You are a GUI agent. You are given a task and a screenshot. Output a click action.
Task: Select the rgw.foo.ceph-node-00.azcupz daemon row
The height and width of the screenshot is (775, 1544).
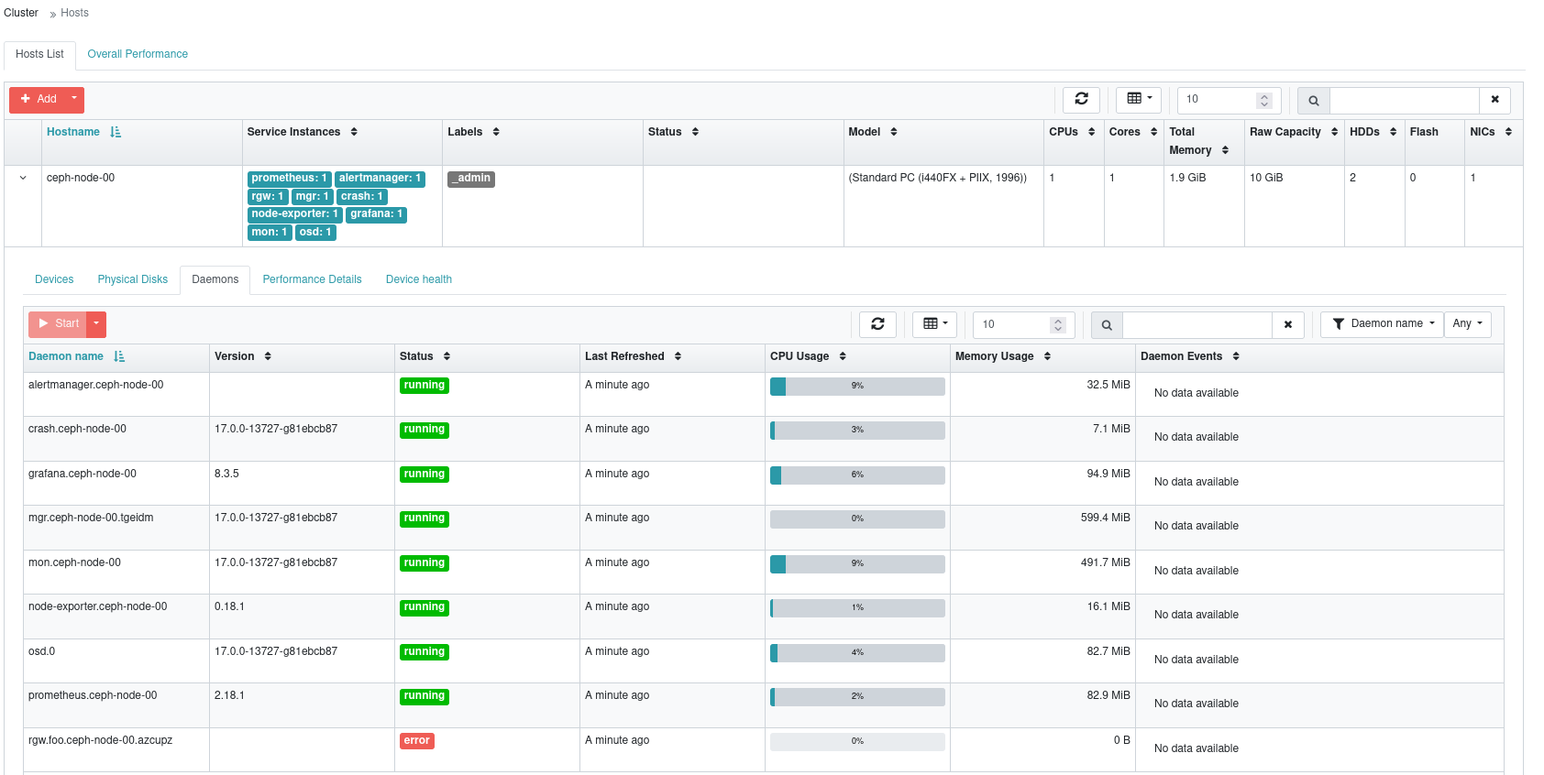763,750
